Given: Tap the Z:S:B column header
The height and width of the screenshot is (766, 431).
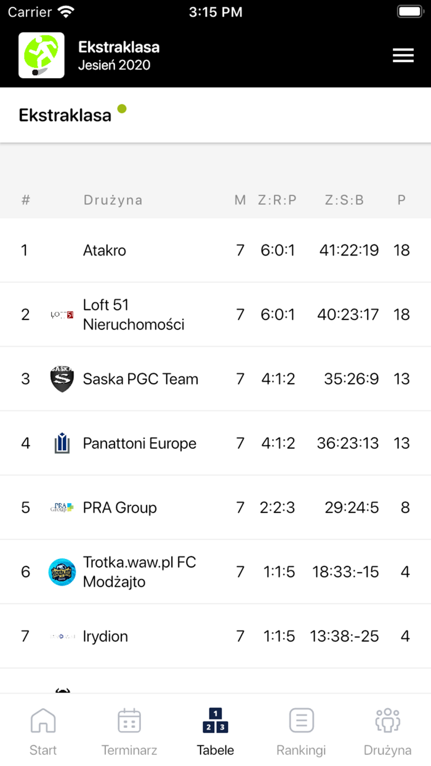Looking at the screenshot, I should (x=344, y=200).
